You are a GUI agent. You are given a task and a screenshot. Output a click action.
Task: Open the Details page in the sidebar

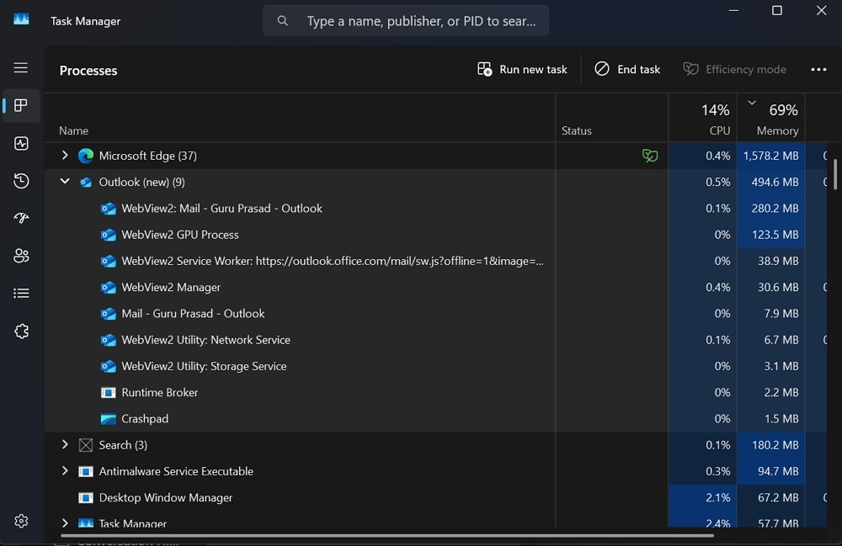tap(21, 294)
